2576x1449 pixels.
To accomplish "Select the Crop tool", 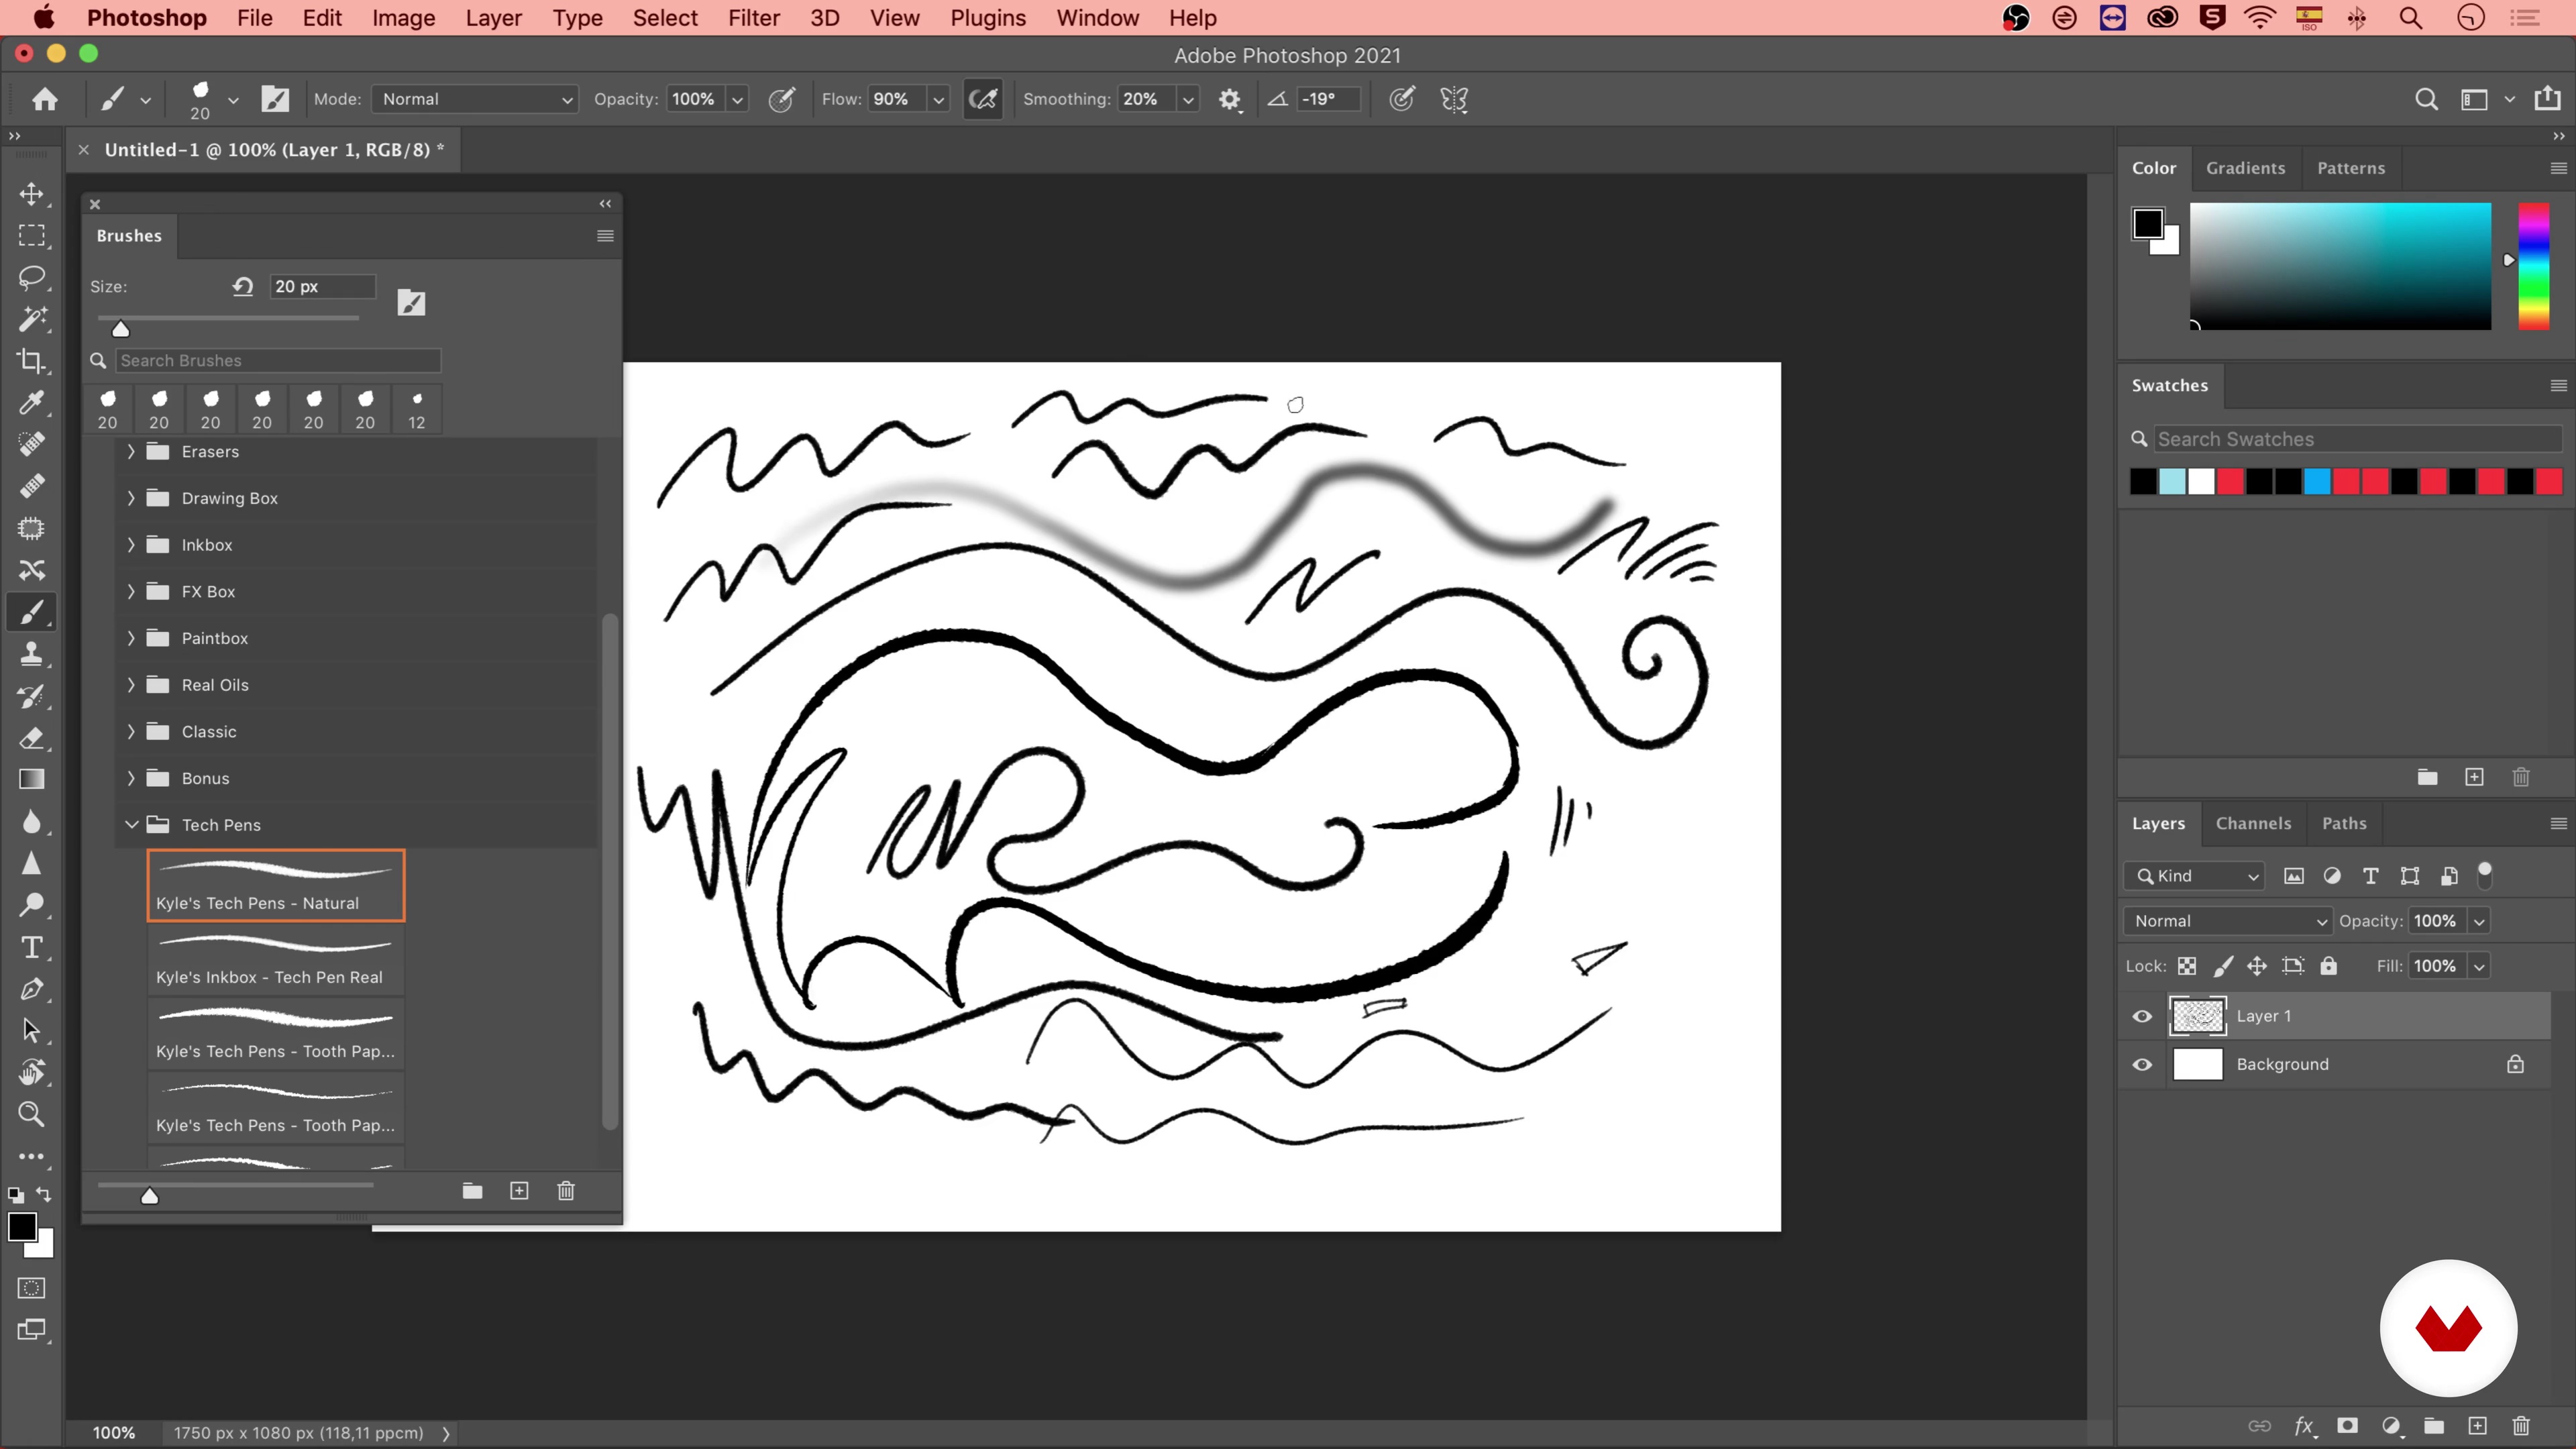I will click(x=32, y=361).
